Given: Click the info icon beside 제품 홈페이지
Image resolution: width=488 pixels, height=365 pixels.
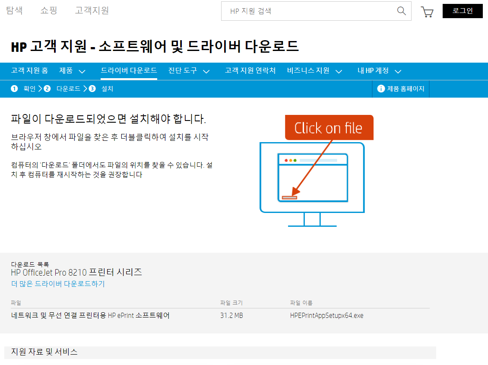Looking at the screenshot, I should [x=381, y=89].
